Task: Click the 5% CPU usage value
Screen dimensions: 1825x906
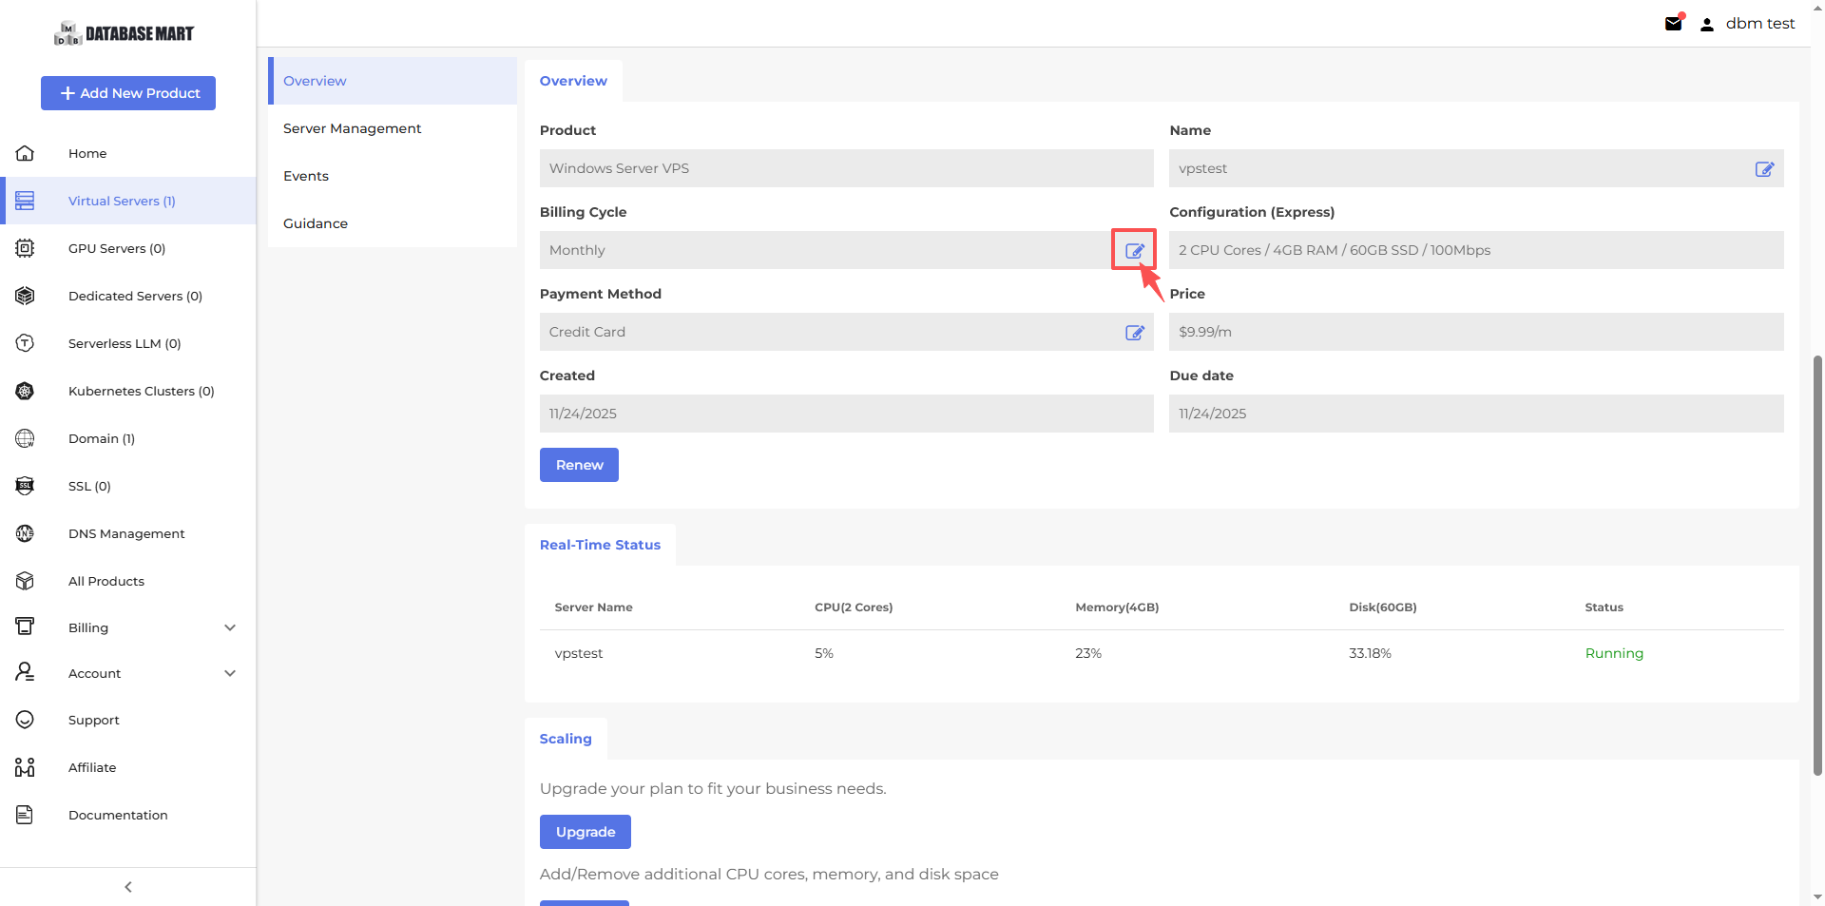Action: point(824,653)
